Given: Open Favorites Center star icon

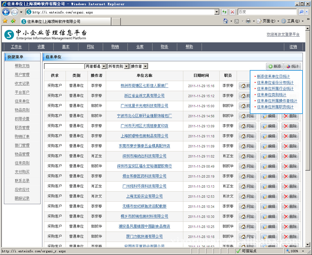Looking at the screenshot, I should coord(5,21).
